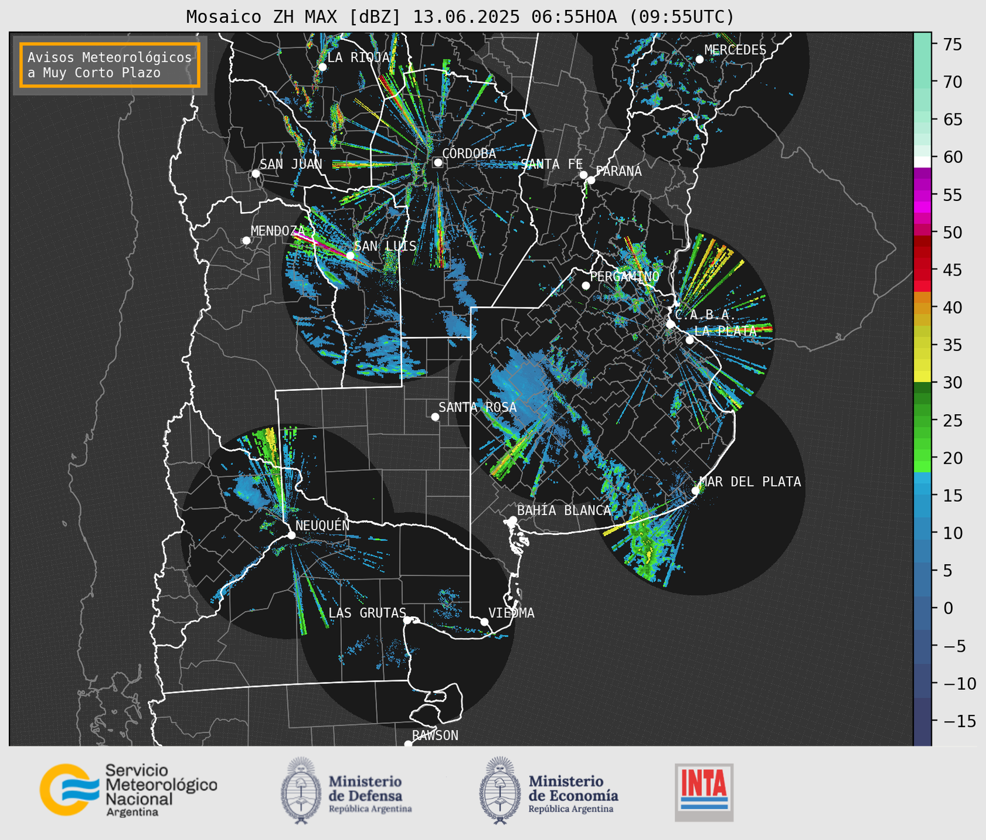
Task: Click the MAR DEL PLATA text label
Action: 750,482
